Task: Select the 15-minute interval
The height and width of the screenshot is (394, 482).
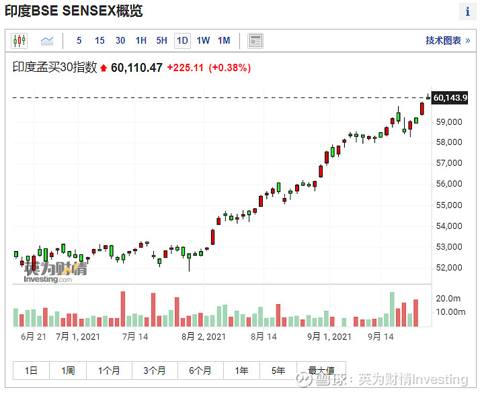Action: pos(99,41)
